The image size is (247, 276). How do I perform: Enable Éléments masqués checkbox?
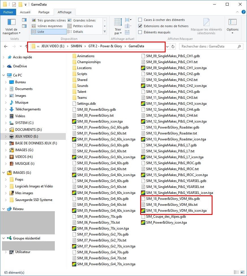tap(140, 32)
